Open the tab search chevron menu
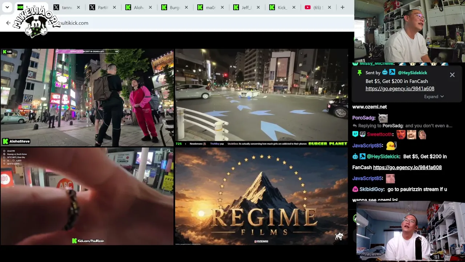Viewport: 465px width, 262px height. (x=7, y=7)
